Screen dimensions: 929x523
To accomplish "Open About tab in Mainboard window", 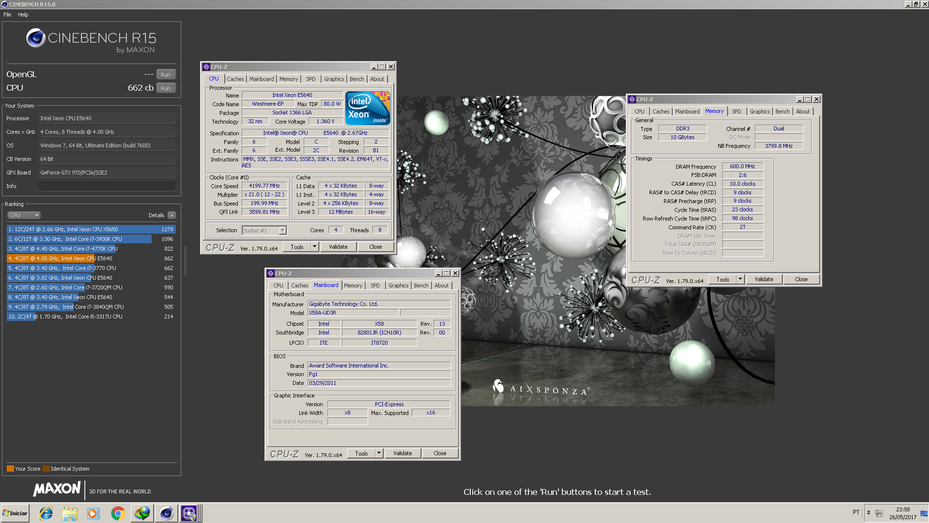I will pyautogui.click(x=441, y=285).
